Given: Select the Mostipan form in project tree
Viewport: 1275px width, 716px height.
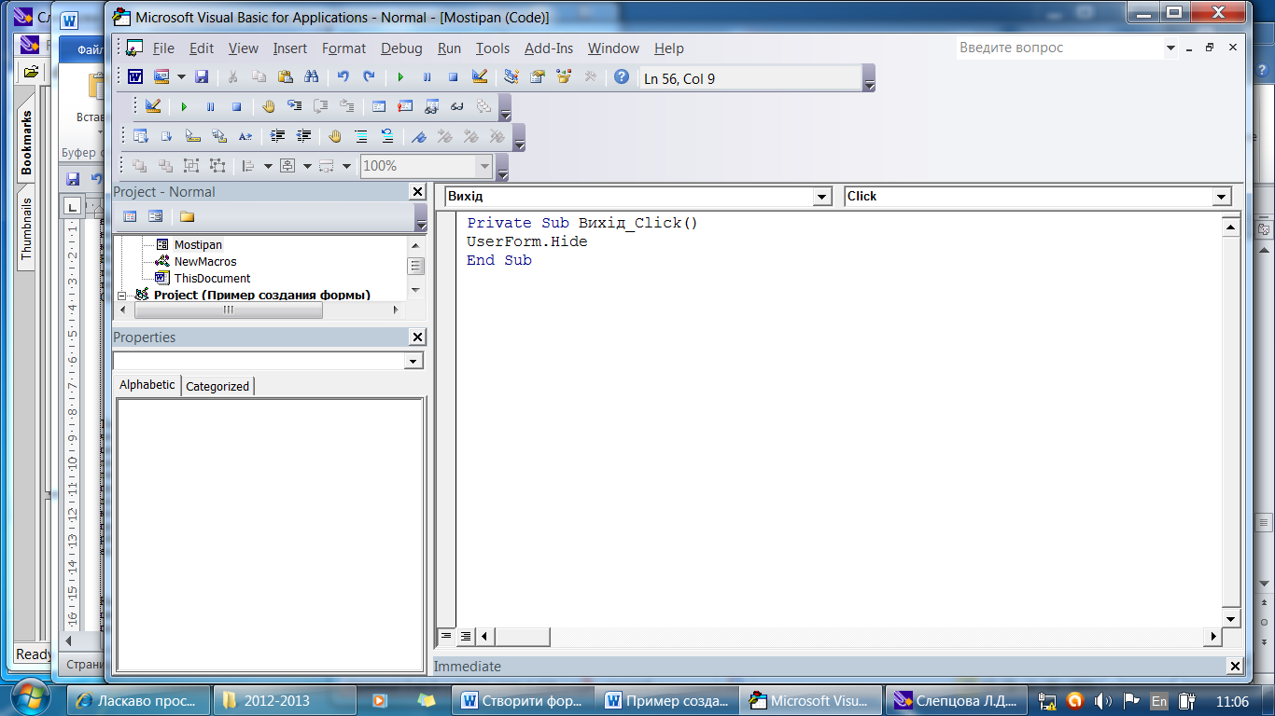Looking at the screenshot, I should pos(198,245).
